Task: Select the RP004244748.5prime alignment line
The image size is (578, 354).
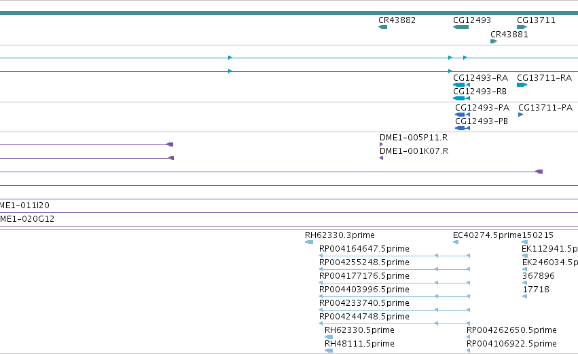Action: [395, 324]
